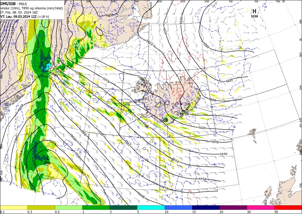Image resolution: width=302 pixels, height=214 pixels.
Task: Click the red above-50 mm legend swatch
Action: coord(288,207)
